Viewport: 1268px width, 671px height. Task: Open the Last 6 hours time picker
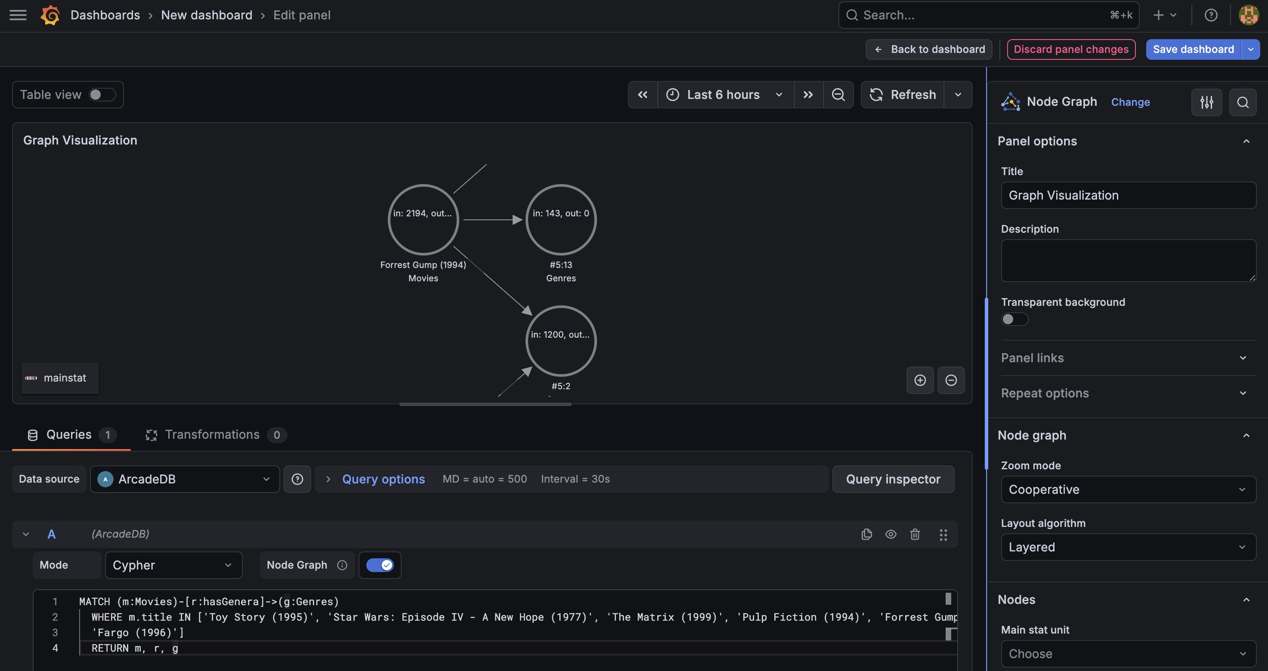pyautogui.click(x=725, y=95)
